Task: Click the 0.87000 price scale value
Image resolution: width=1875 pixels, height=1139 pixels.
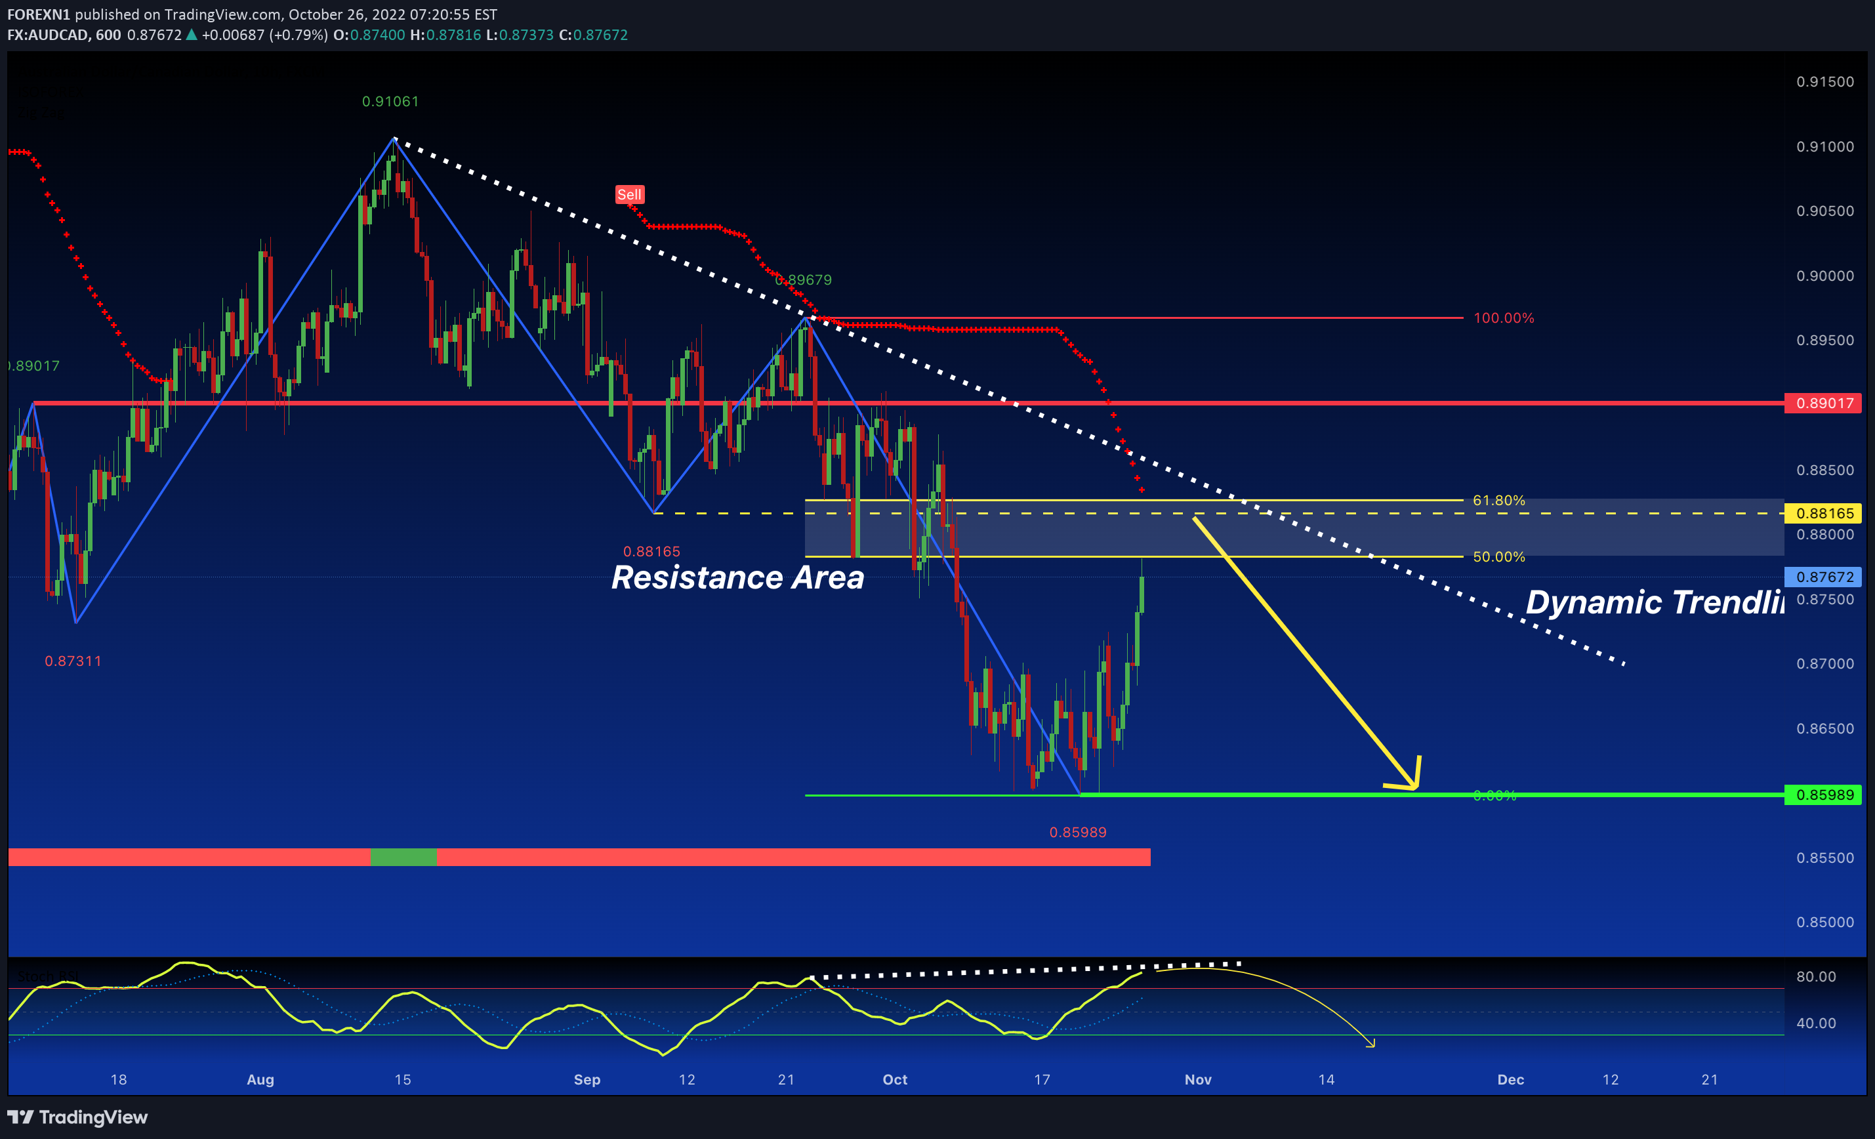Action: pos(1826,664)
